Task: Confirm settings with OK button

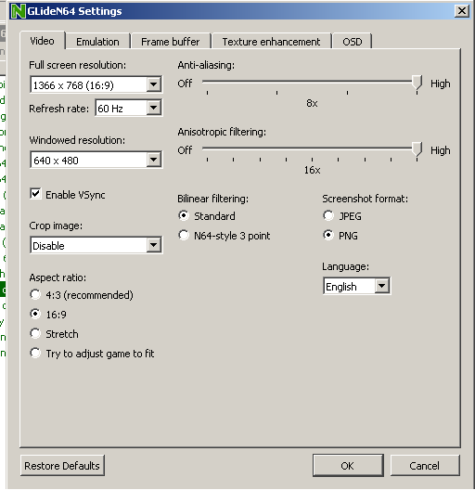Action: click(348, 466)
